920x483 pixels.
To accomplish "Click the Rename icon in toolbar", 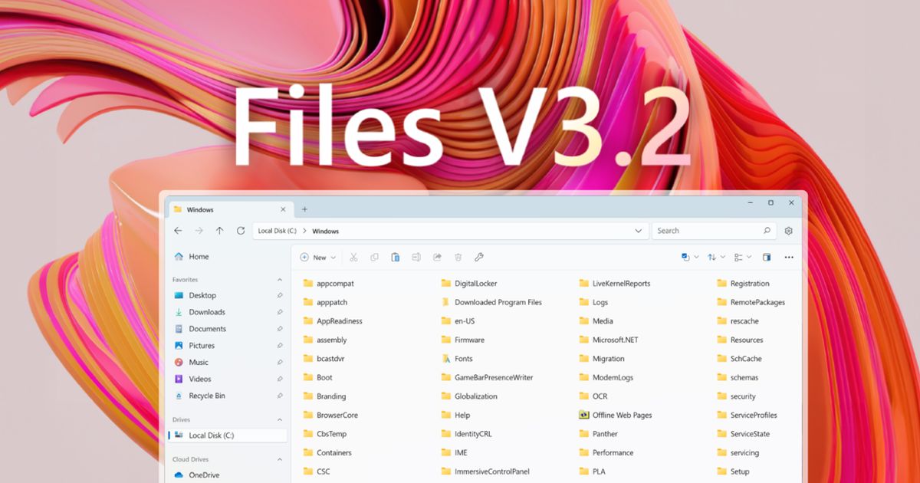I will click(416, 258).
